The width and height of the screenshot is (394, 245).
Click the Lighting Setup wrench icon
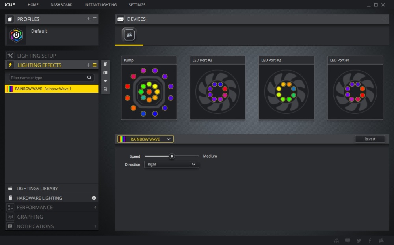click(10, 56)
